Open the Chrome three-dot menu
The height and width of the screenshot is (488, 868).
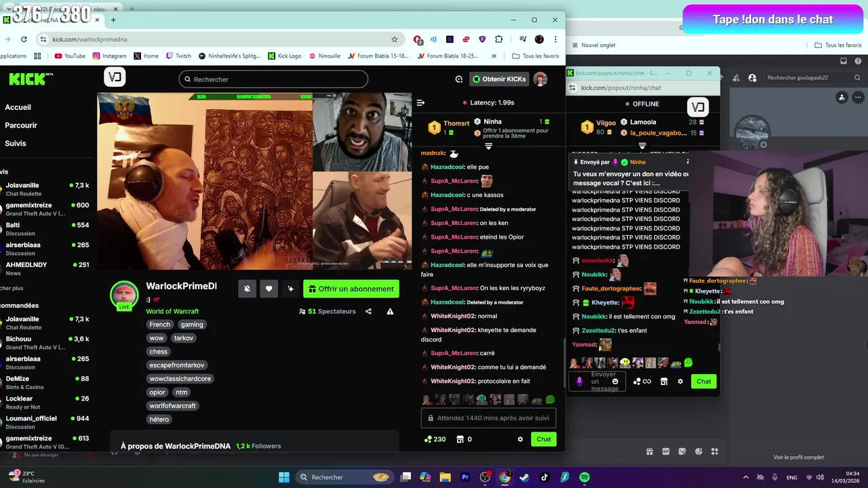pos(555,39)
